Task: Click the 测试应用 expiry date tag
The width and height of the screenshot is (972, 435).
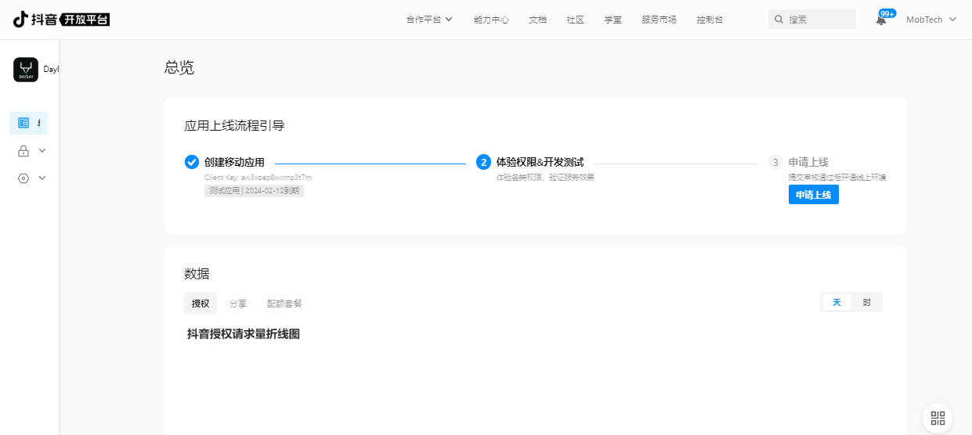Action: click(254, 190)
